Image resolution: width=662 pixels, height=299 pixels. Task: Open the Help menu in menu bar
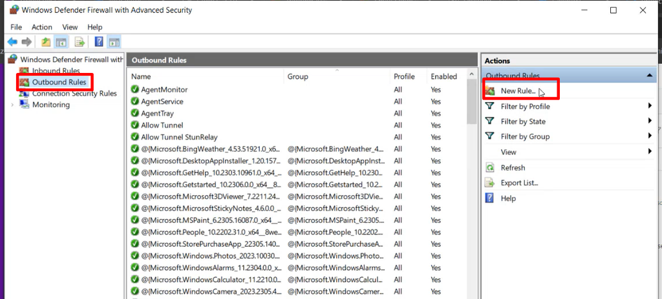click(94, 27)
